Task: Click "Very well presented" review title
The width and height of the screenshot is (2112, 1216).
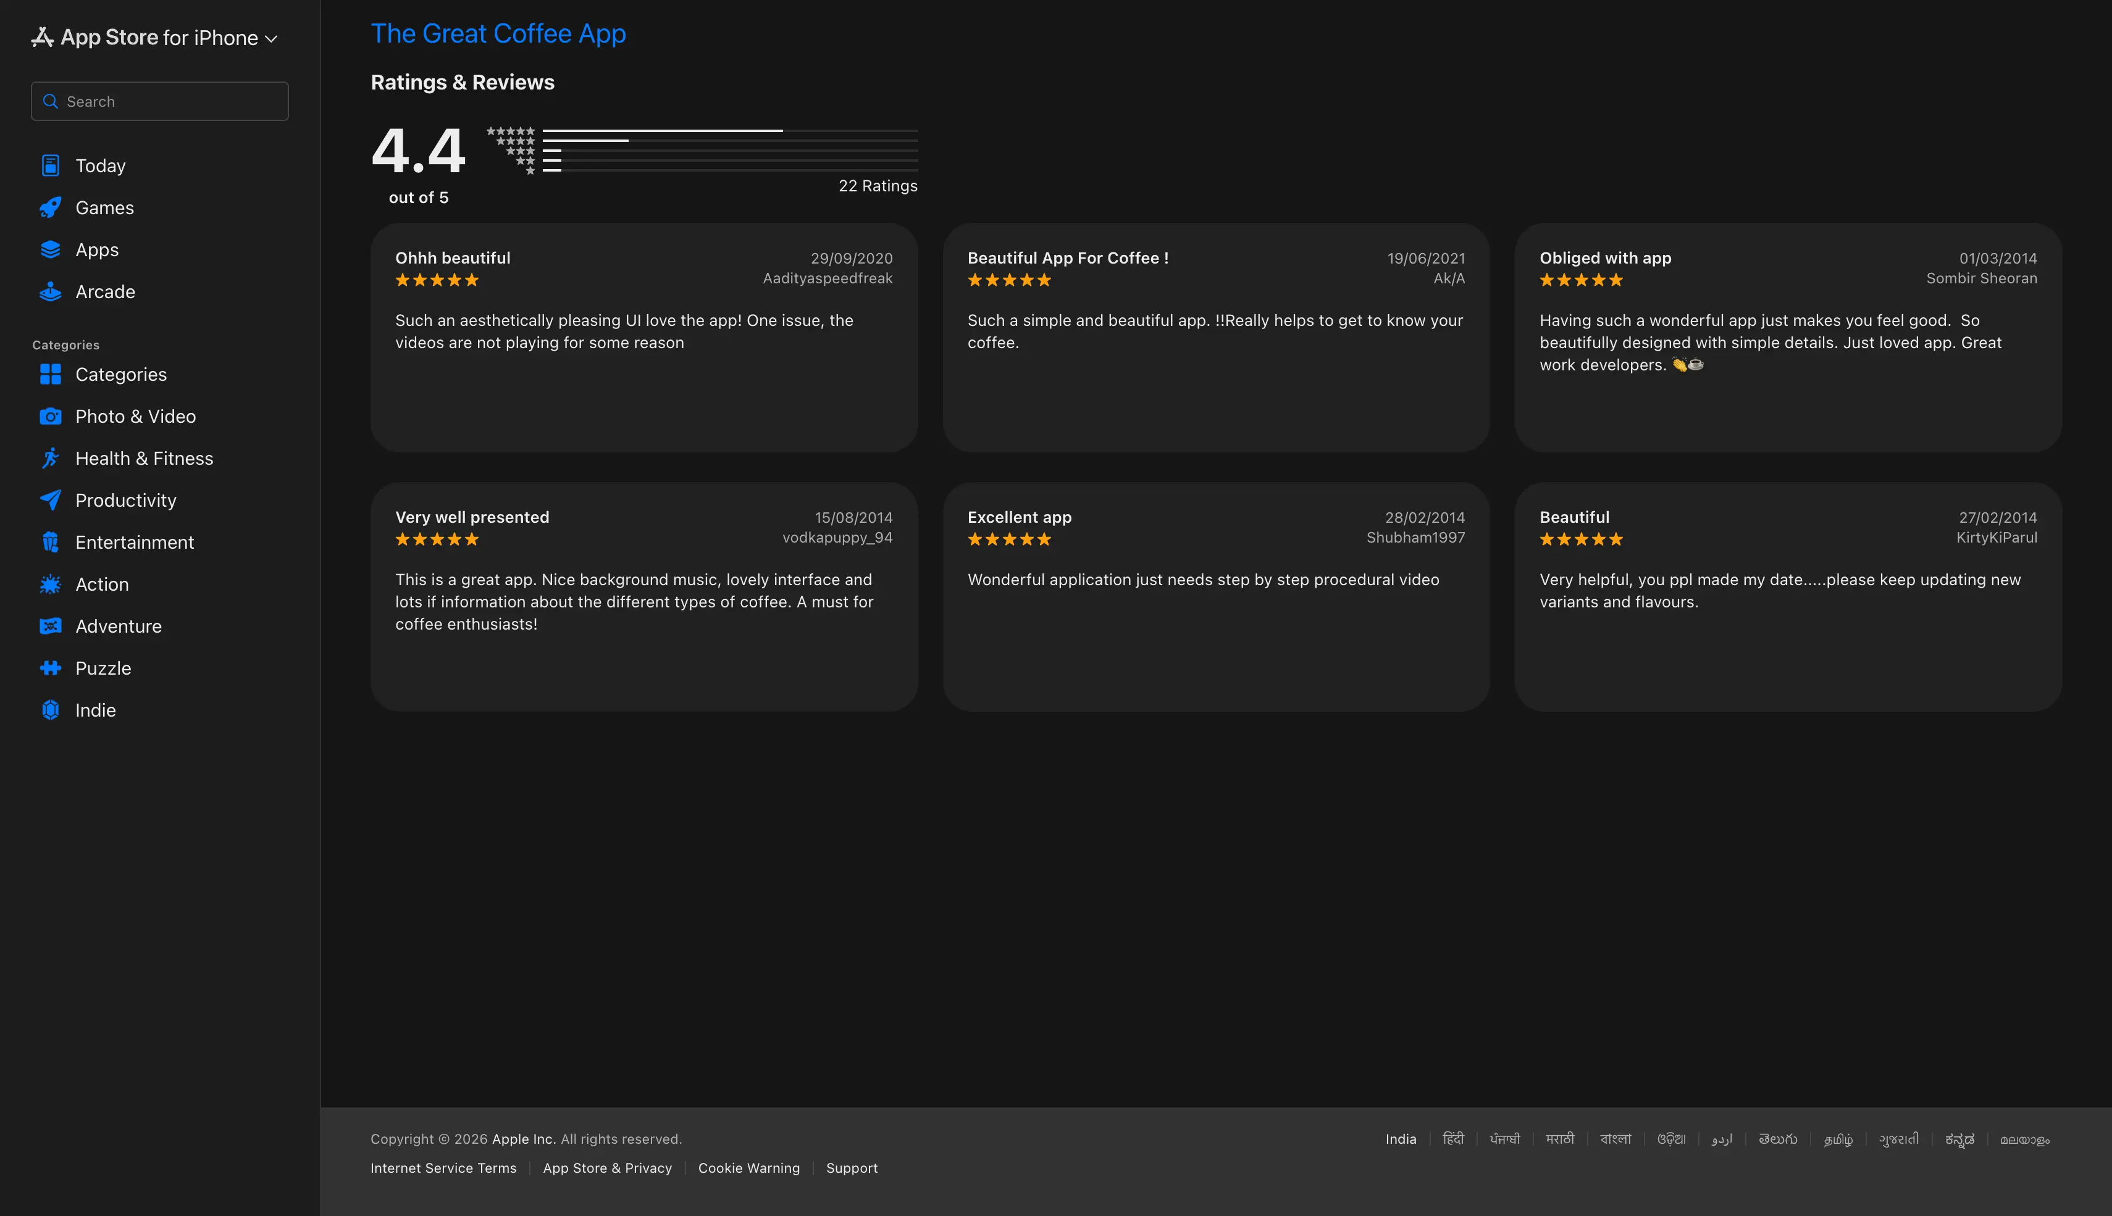Action: tap(472, 517)
